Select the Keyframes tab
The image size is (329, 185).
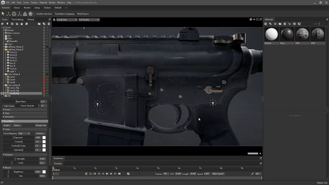coord(58,158)
